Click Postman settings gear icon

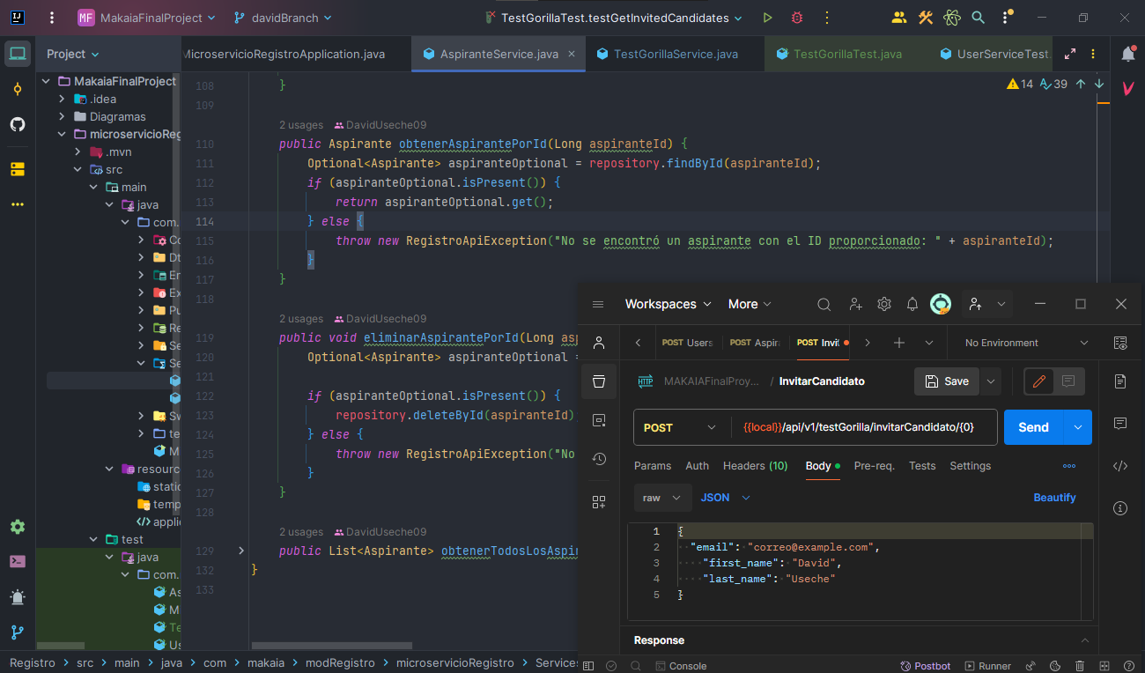coord(883,304)
